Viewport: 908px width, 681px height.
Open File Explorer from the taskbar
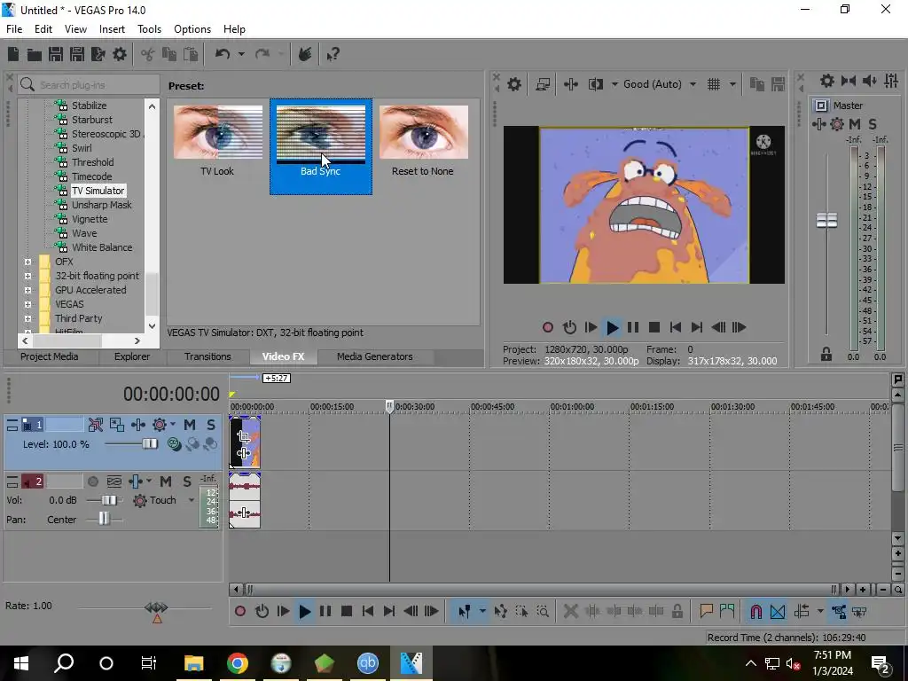[194, 663]
